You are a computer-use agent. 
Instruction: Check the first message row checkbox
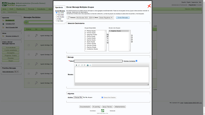[29, 35]
